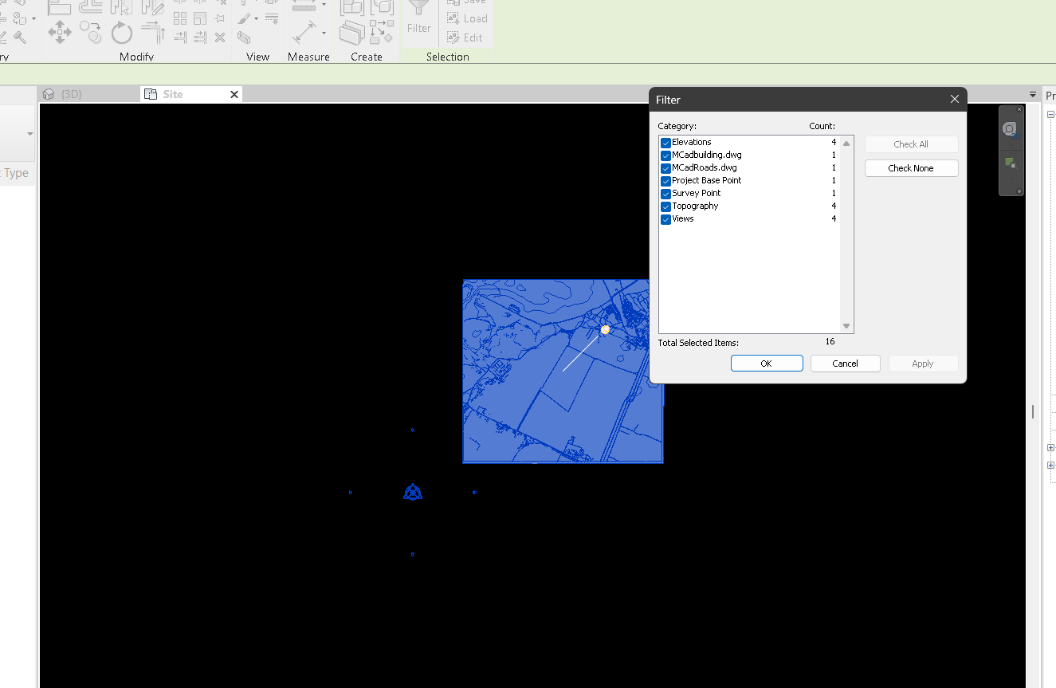The height and width of the screenshot is (688, 1056).
Task: Uncheck the Topography category
Action: point(665,206)
